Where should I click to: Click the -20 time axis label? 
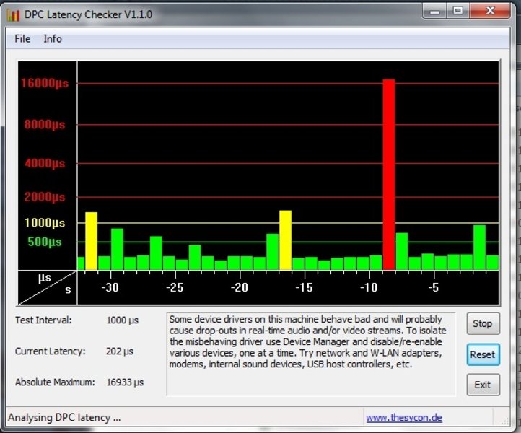[x=240, y=287]
